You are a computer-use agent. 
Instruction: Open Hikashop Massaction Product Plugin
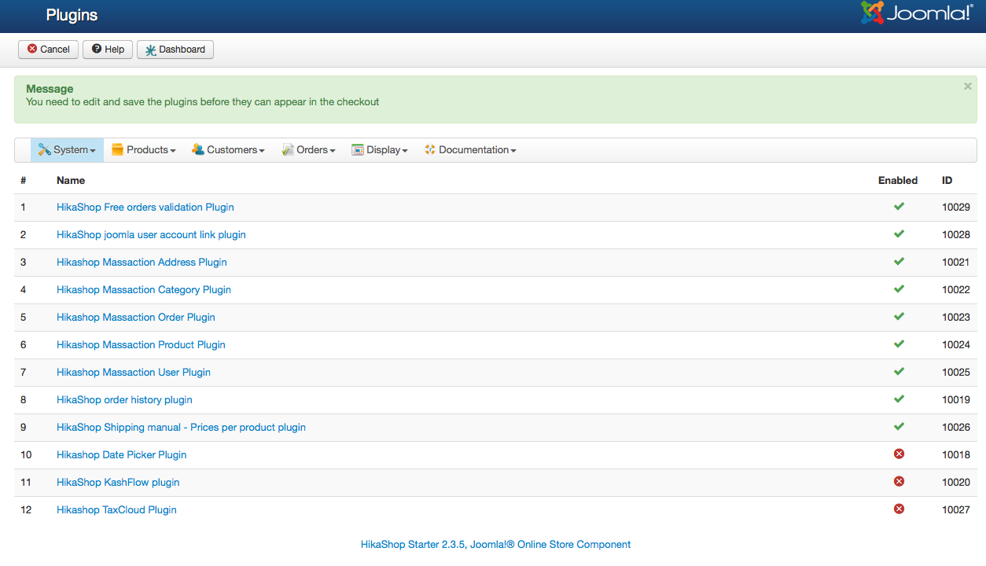tap(141, 345)
